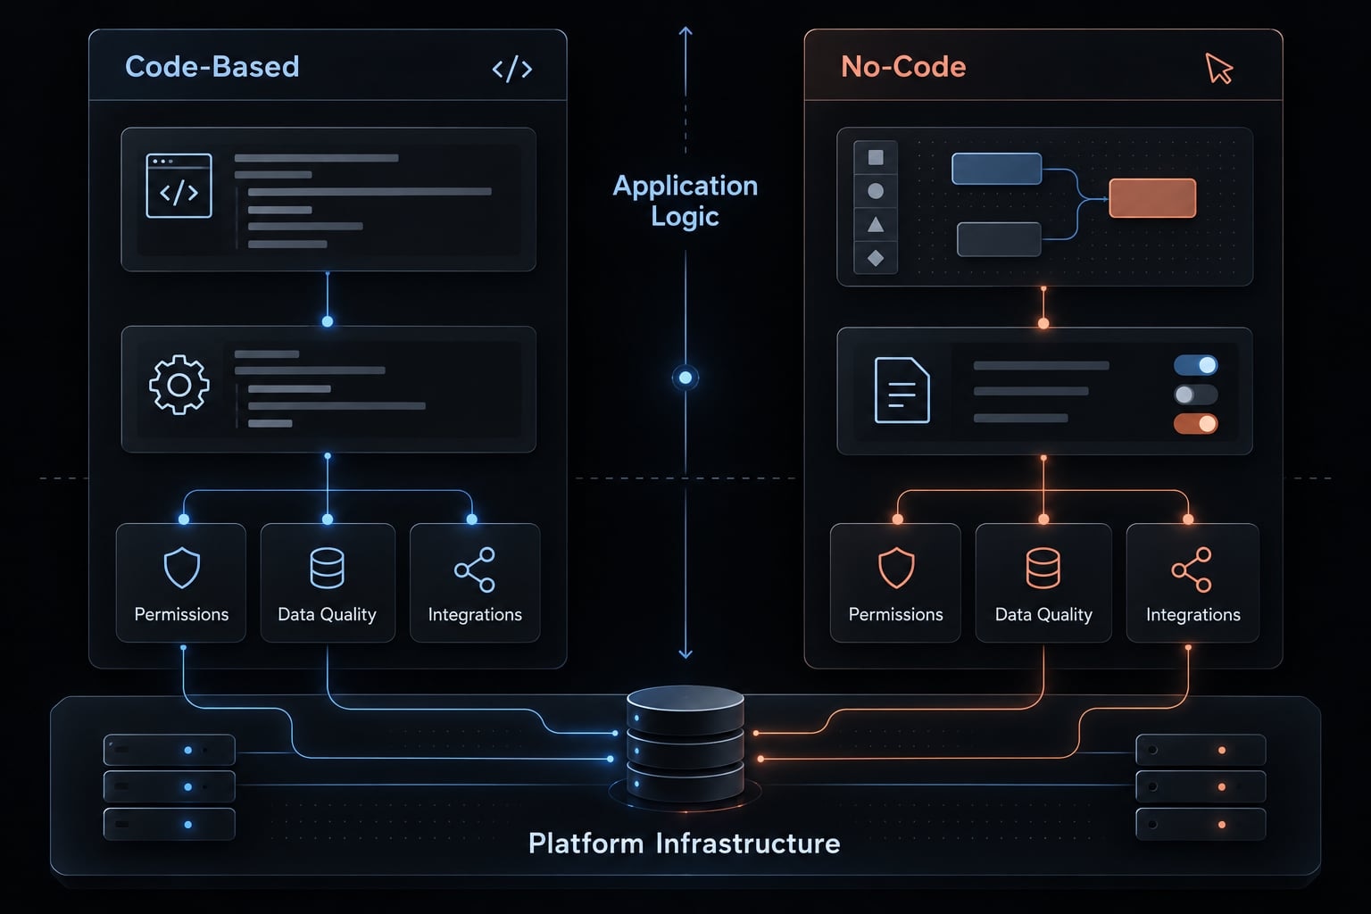The height and width of the screenshot is (914, 1371).
Task: Click the orange flow node on canvas
Action: [x=1152, y=198]
